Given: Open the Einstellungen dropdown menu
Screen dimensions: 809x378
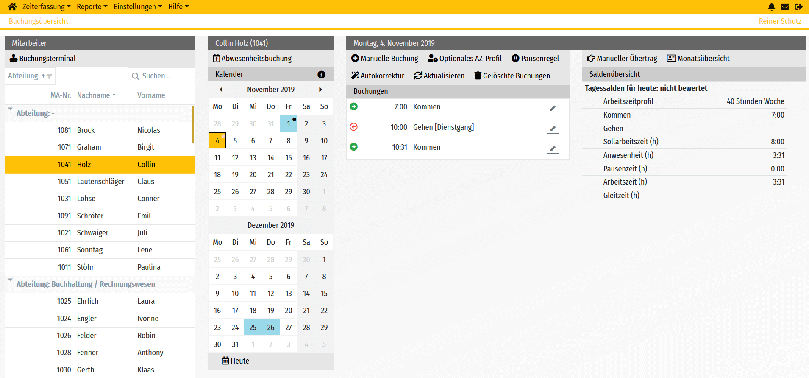Looking at the screenshot, I should tap(138, 7).
